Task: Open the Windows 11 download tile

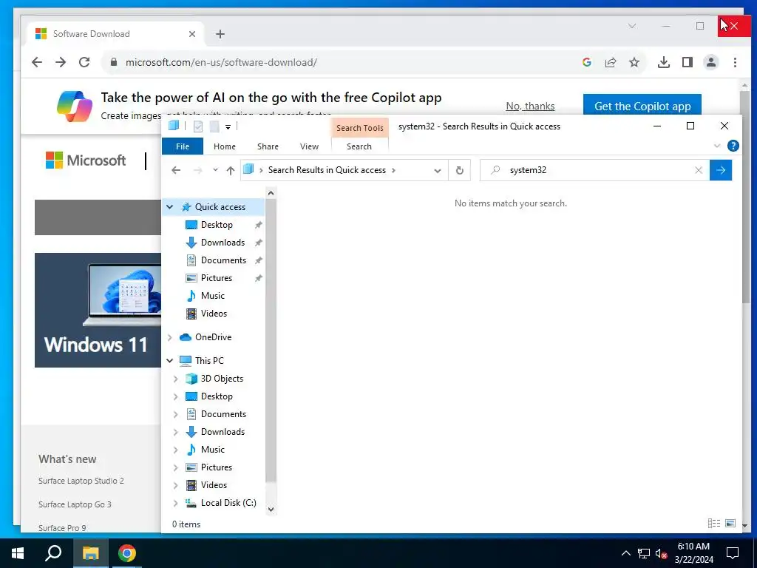Action: click(98, 310)
